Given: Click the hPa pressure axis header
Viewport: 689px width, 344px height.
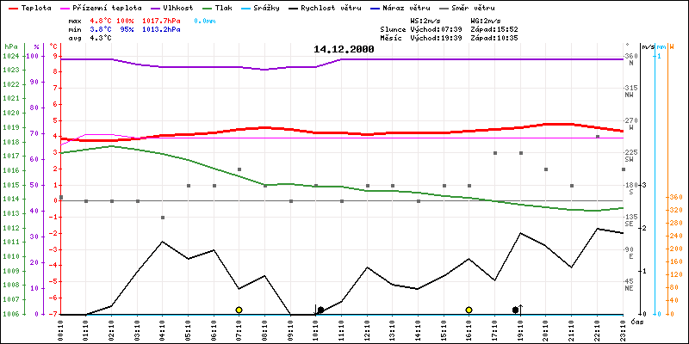Looking at the screenshot, I should (x=9, y=46).
